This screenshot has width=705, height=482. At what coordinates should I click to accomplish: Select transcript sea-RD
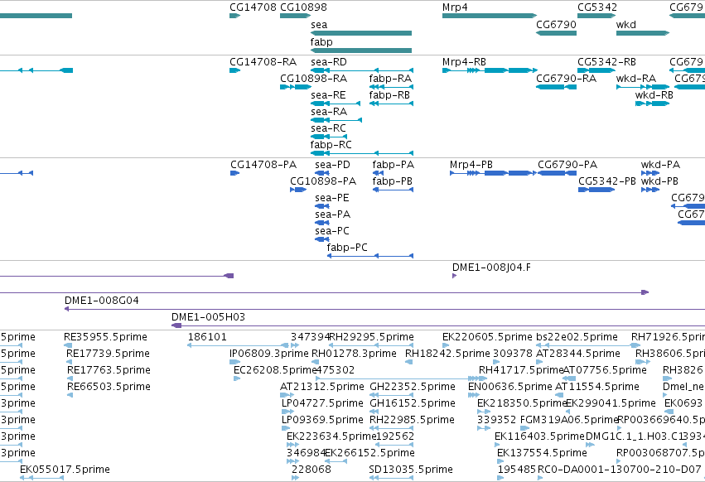[x=362, y=70]
